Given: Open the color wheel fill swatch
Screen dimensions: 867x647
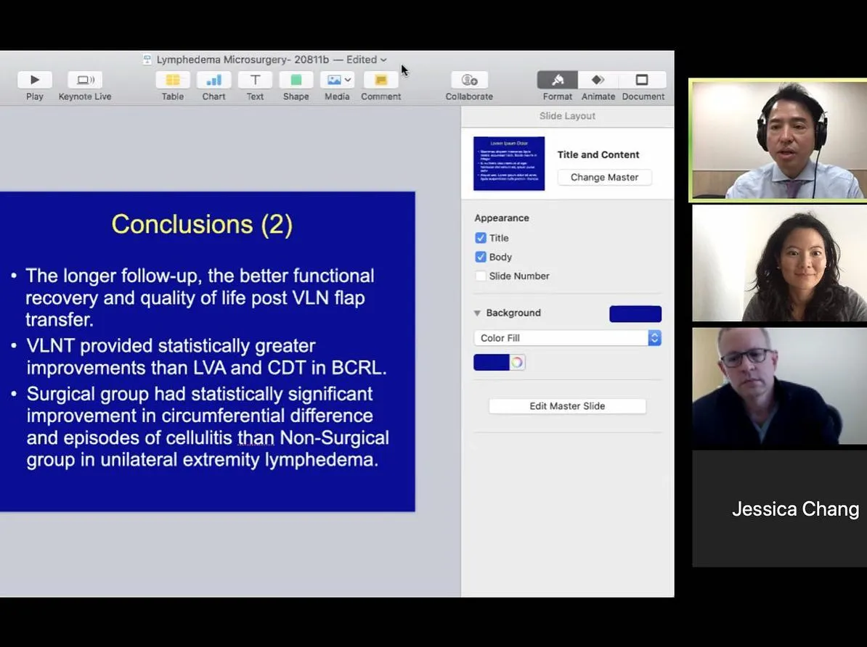Looking at the screenshot, I should tap(517, 363).
